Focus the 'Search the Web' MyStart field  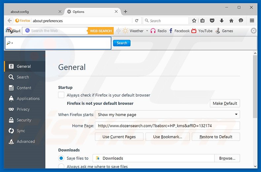tap(55, 31)
